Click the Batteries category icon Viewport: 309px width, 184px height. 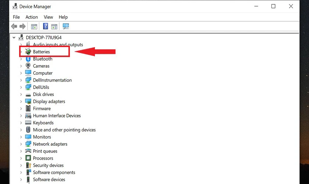(28, 52)
